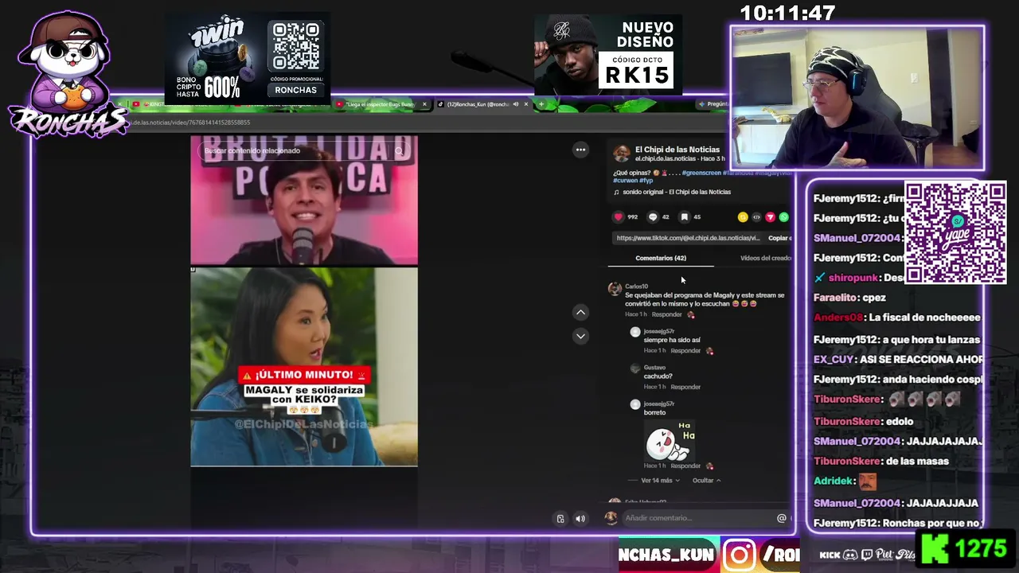Click the Instagram icon in the bottom bar
Viewport: 1019px width, 573px height.
tap(740, 555)
